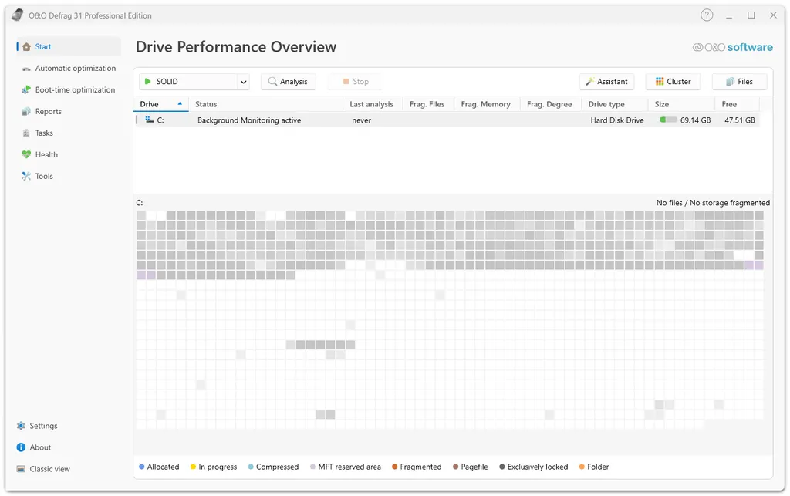Image resolution: width=790 pixels, height=496 pixels.
Task: Sort by Drive type column header
Action: pos(615,104)
